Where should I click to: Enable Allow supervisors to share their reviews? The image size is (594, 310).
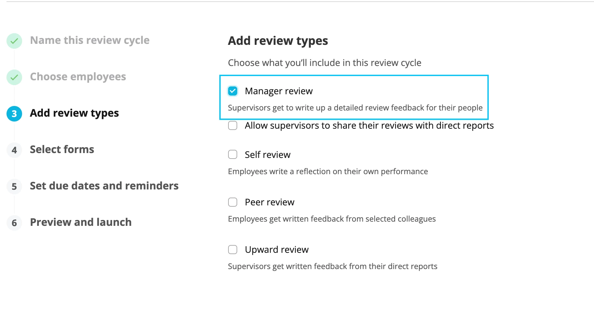(233, 125)
